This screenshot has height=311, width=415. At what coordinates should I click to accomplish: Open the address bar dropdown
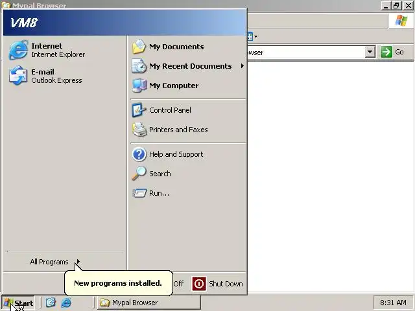click(370, 52)
